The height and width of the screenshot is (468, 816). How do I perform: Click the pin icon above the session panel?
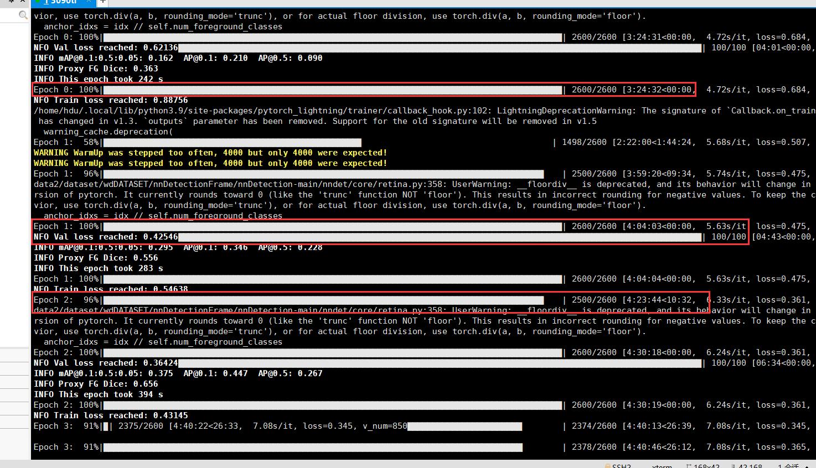(x=11, y=2)
